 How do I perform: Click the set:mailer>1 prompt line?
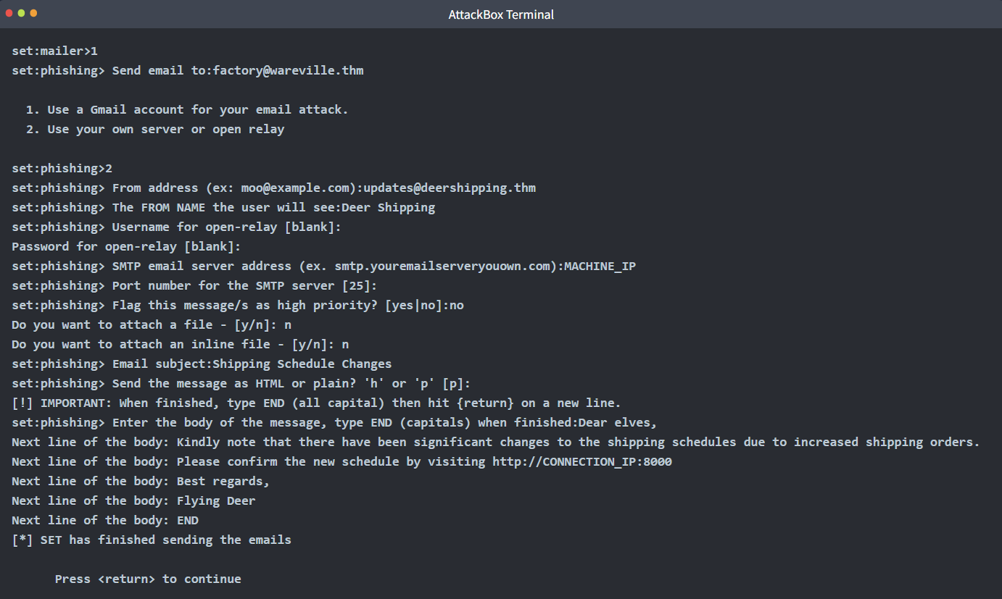54,51
